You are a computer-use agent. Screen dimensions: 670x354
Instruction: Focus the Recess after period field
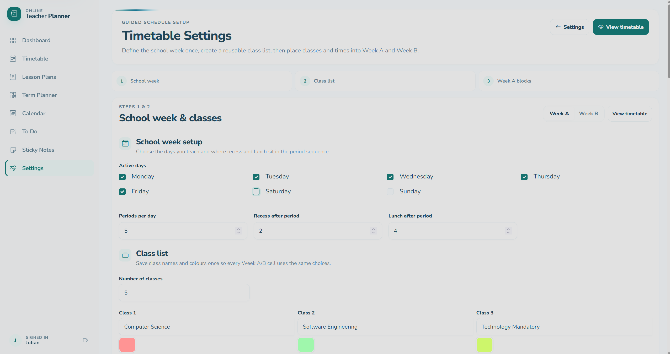tap(318, 231)
